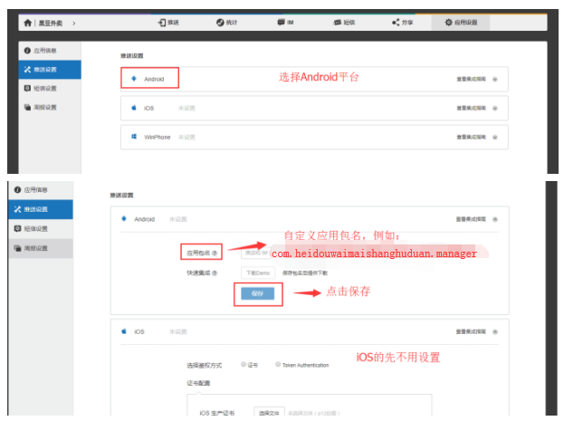Image resolution: width=564 pixels, height=421 pixels.
Task: Go to the home icon in top bar
Action: (x=28, y=23)
